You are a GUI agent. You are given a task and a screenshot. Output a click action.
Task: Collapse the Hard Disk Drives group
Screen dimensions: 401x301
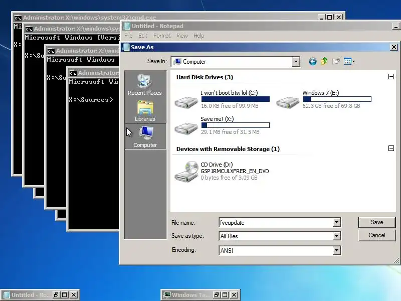point(391,77)
